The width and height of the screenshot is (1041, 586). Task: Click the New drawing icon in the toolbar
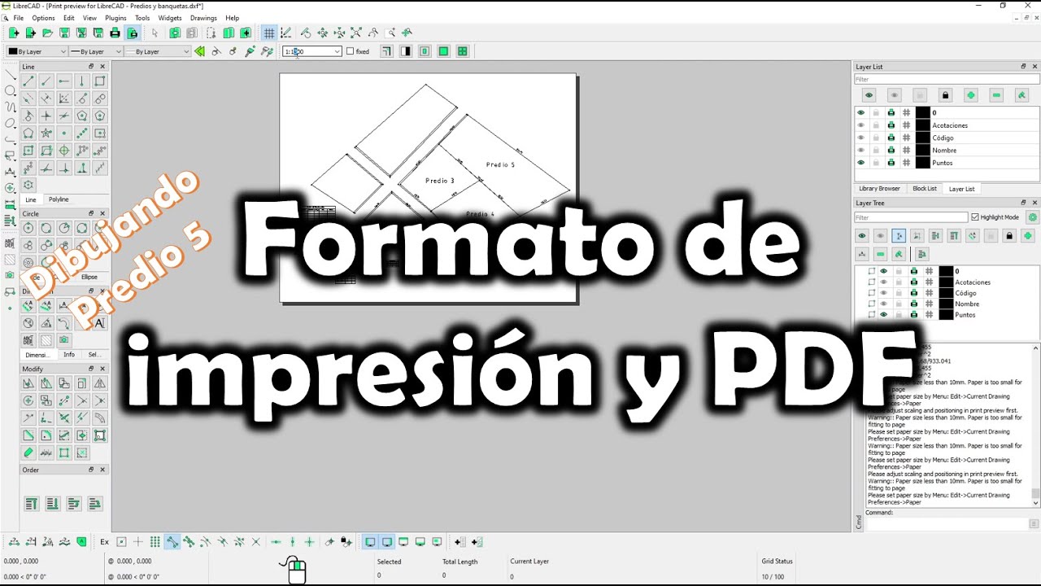pos(13,33)
